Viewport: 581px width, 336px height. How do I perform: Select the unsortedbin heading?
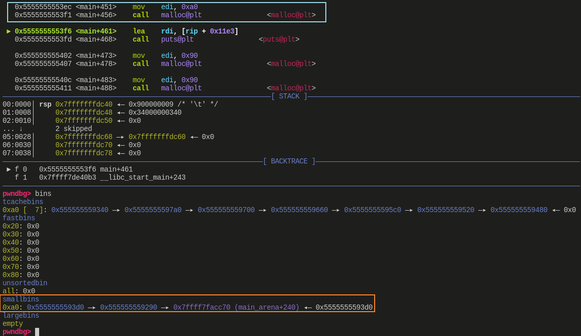tap(24, 283)
